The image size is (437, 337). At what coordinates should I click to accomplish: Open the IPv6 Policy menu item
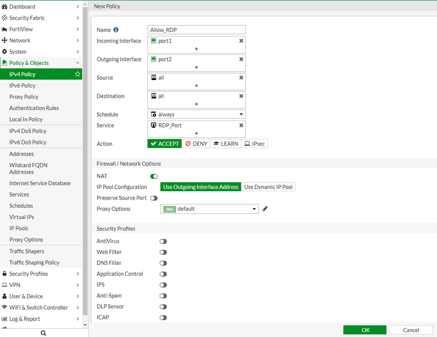coord(22,85)
